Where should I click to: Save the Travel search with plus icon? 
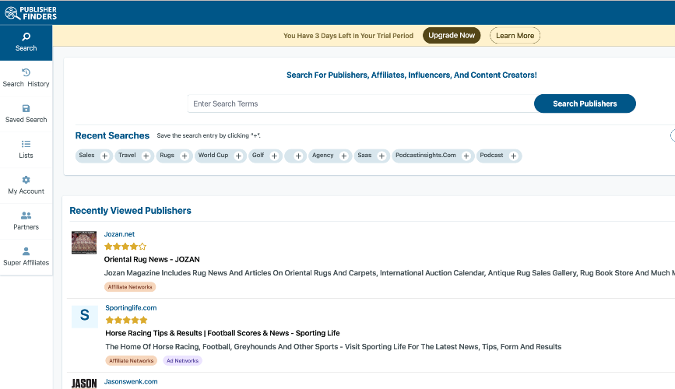point(145,156)
